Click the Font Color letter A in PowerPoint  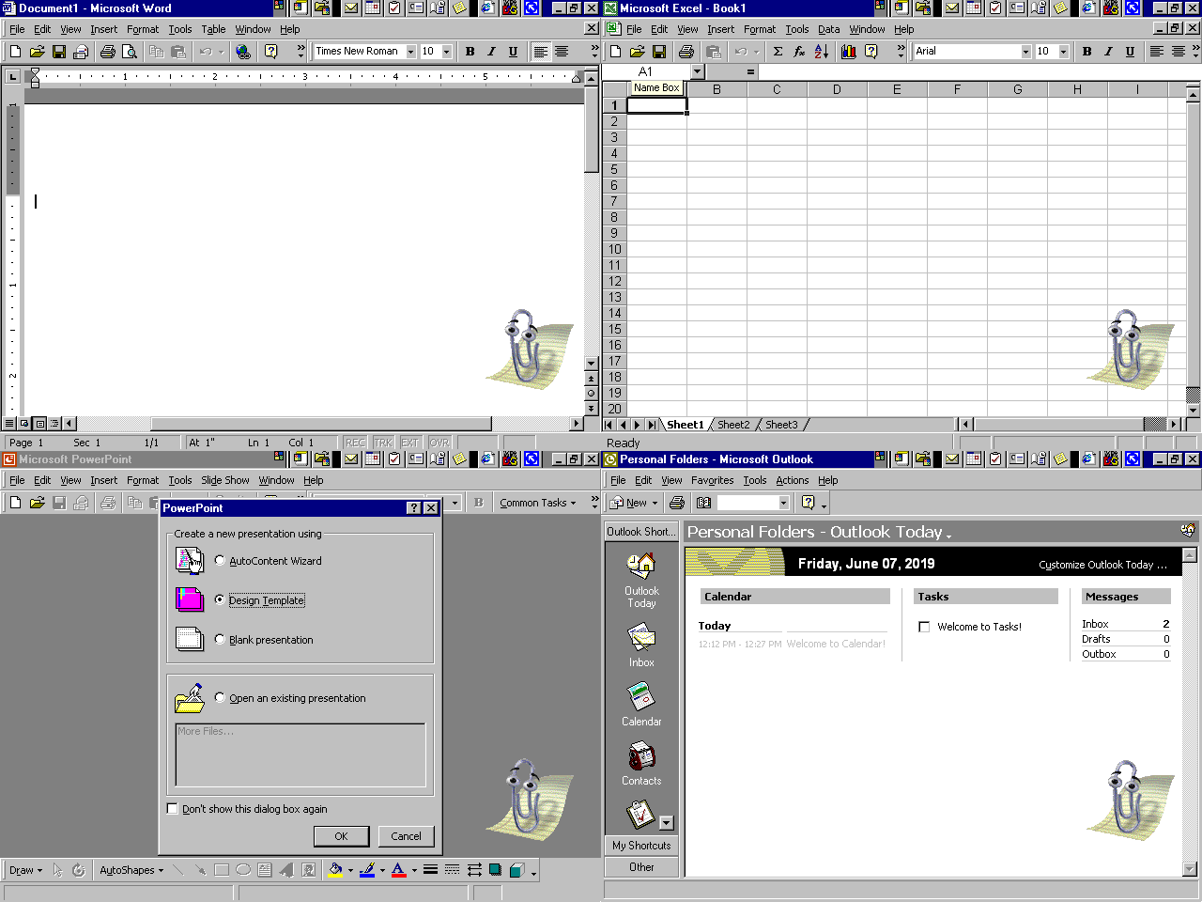pyautogui.click(x=399, y=870)
